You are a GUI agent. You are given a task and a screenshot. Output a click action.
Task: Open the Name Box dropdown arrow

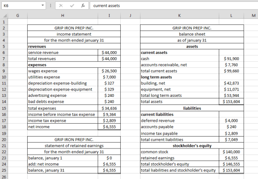42,6
